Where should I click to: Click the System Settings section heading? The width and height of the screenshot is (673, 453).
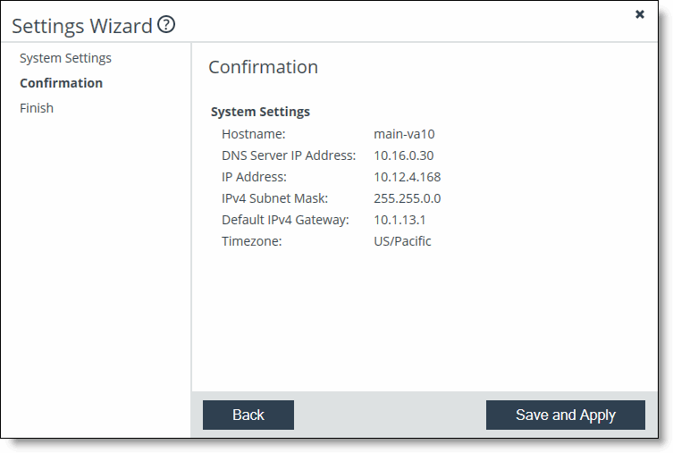260,112
